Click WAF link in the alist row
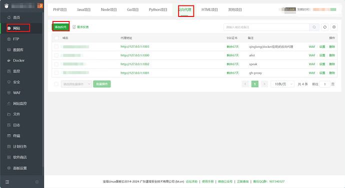This screenshot has width=345, height=188. 312,55
